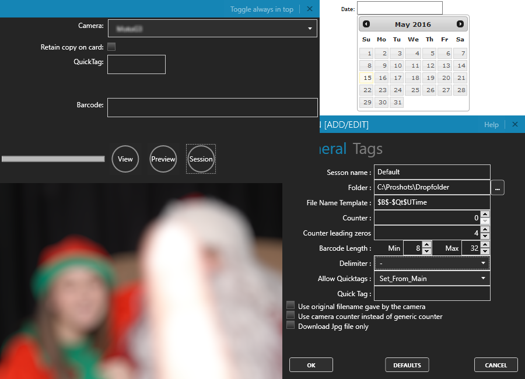Viewport: 525px width, 379px height.
Task: Click the QuickTag input box
Action: click(x=136, y=64)
